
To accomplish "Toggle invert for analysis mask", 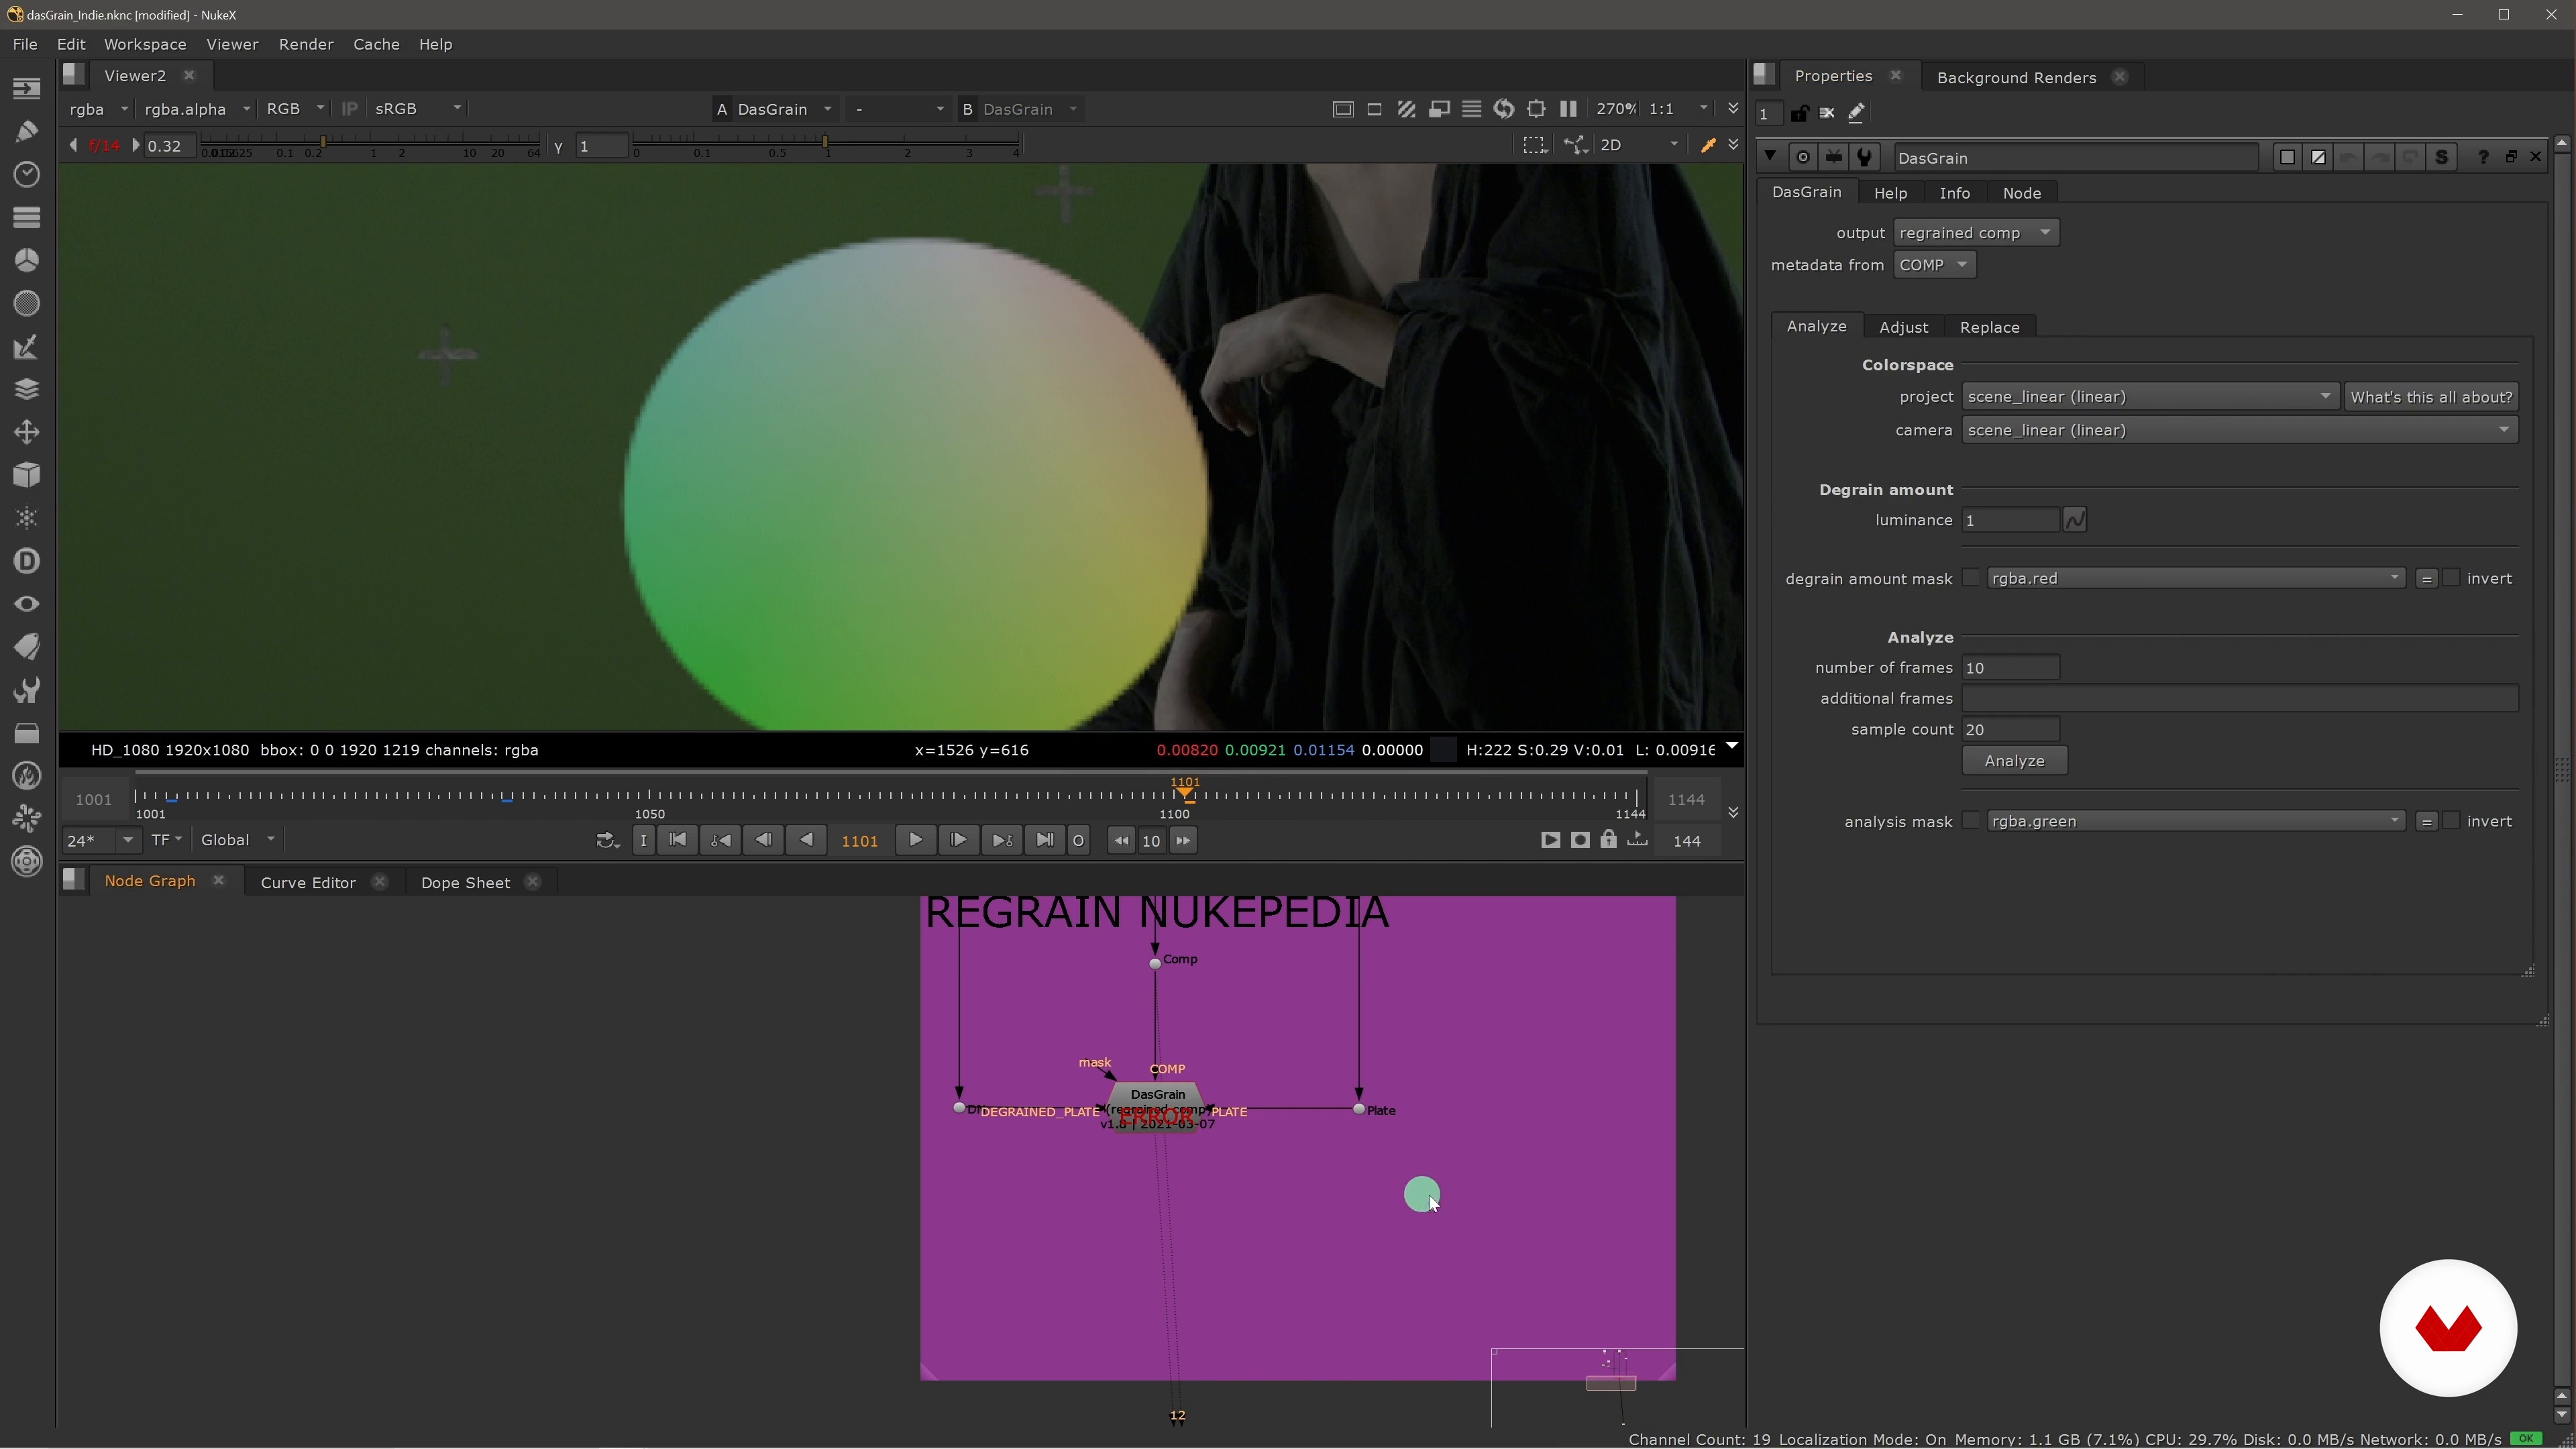I will click(x=2451, y=821).
